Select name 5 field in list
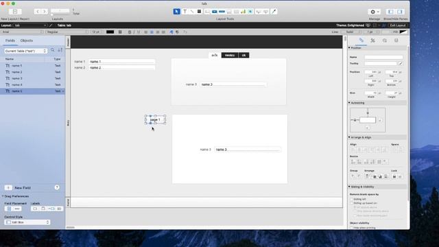 32,91
